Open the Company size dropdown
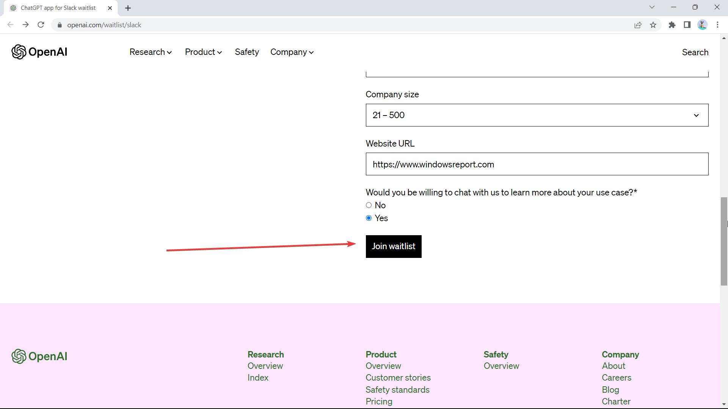Viewport: 728px width, 409px height. (x=537, y=115)
